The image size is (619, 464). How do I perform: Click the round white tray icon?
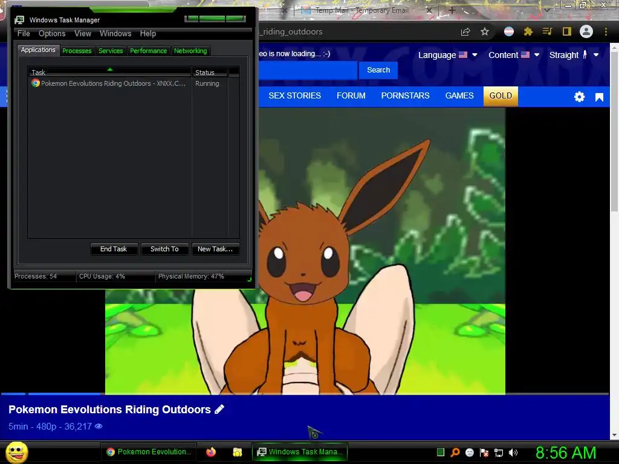click(470, 453)
